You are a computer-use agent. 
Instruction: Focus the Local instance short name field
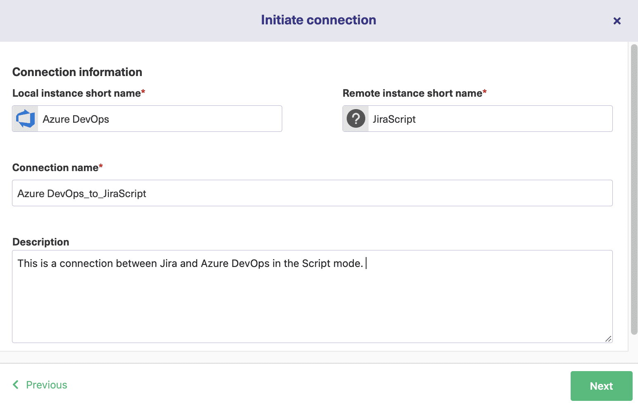pyautogui.click(x=159, y=119)
